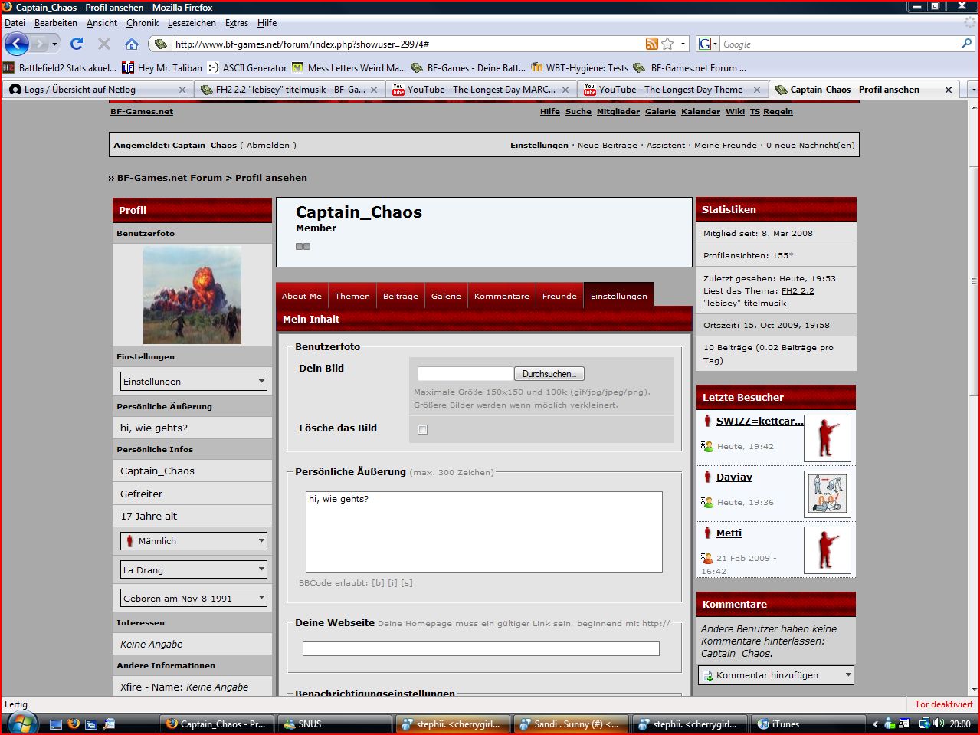Viewport: 980px width, 735px height.
Task: Open the 'Kommentar hinzufügen' dropdown
Action: (775, 675)
